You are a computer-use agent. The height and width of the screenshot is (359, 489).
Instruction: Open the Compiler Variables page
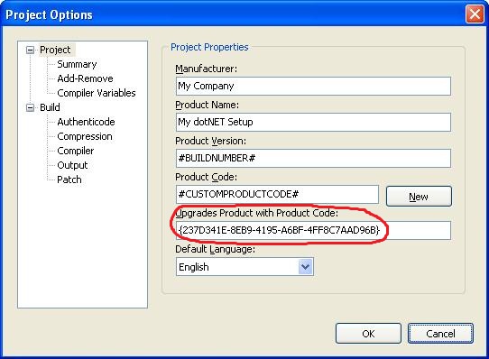click(x=97, y=93)
